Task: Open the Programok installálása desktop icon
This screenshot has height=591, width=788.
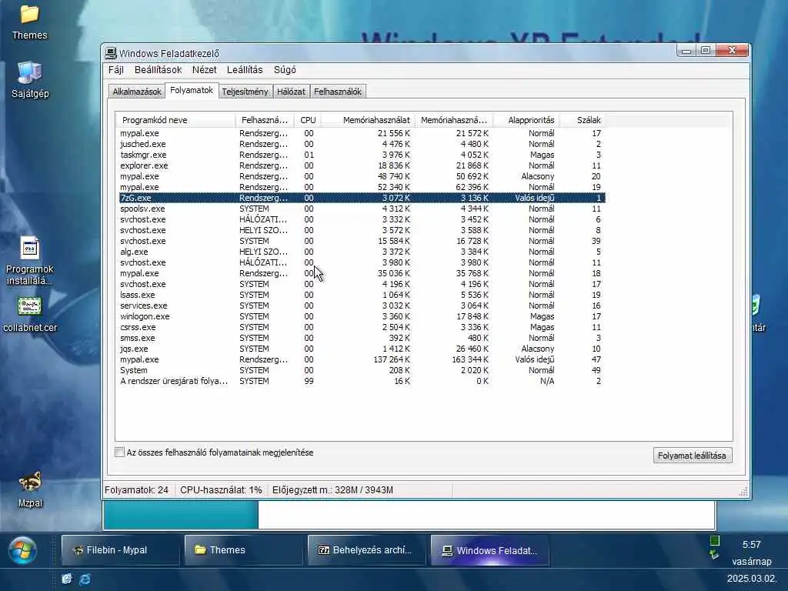Action: click(30, 261)
